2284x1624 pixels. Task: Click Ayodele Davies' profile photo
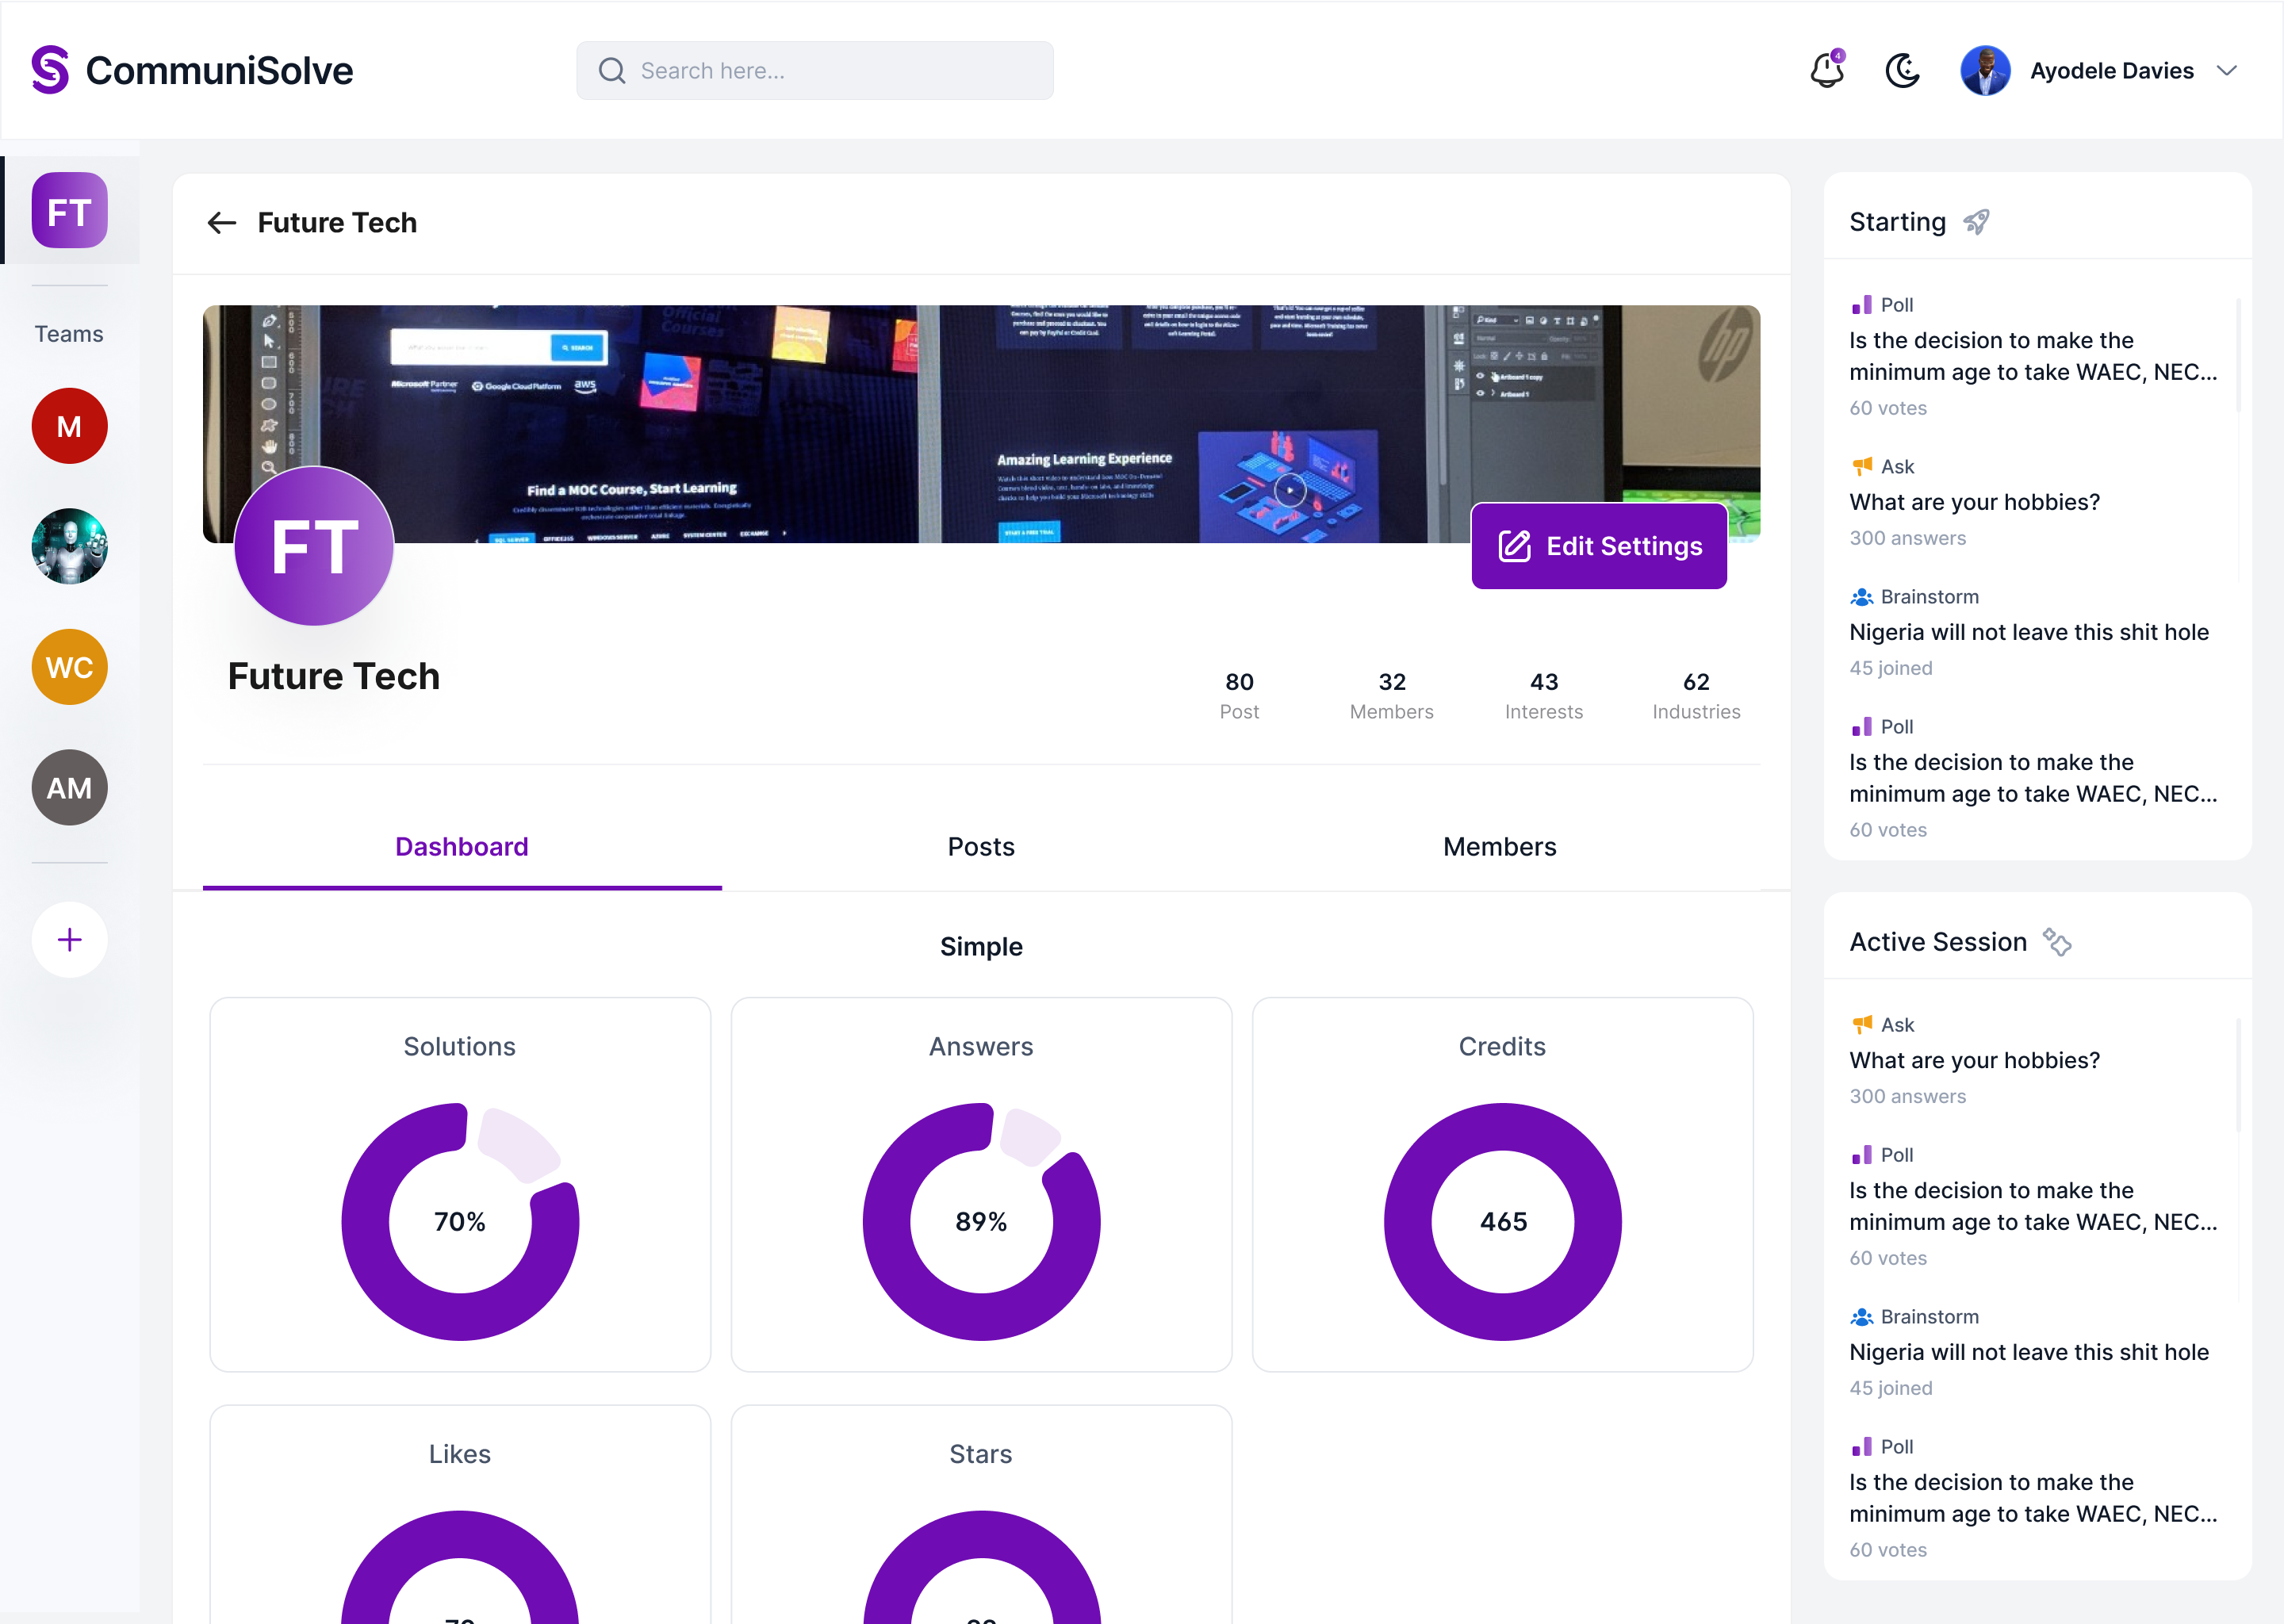point(1985,71)
